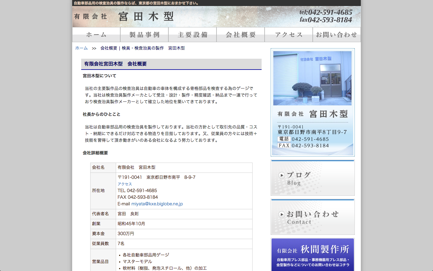Click the 軟材料（樹脂、発泡スチロール、他）の加工 list item
Screen dimensions: 433x271
point(165,268)
